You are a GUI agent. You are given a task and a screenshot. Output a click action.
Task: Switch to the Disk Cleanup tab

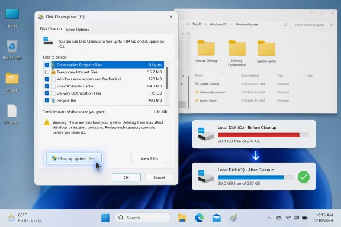[x=51, y=29]
